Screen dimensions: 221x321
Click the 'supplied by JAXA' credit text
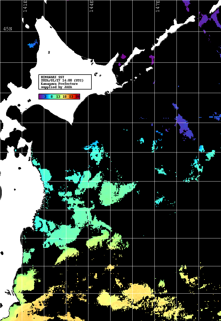[x=56, y=87]
